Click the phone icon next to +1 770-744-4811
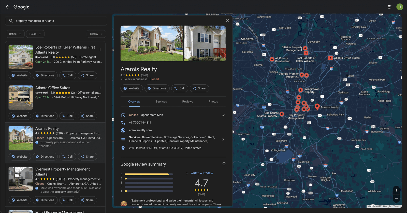 [123, 123]
